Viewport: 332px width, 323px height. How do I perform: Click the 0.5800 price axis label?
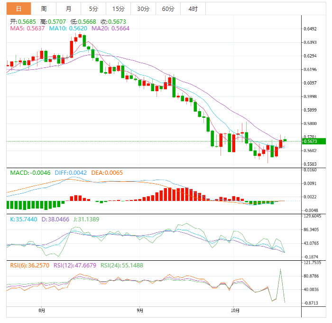[310, 123]
